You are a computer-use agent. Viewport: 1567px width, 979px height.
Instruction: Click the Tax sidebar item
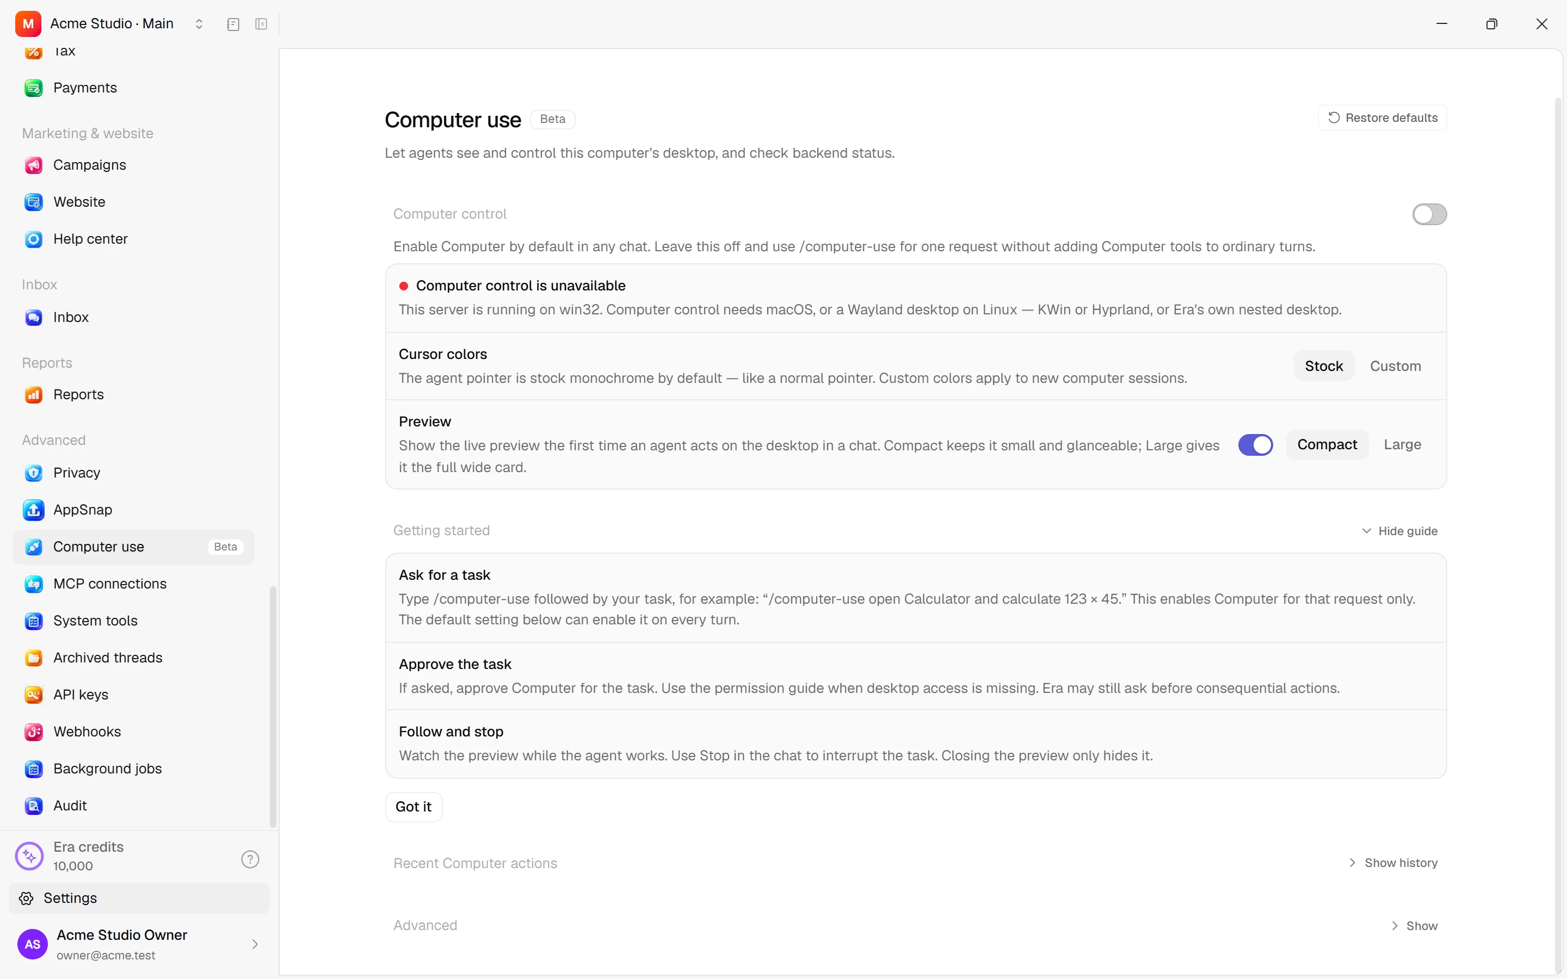click(133, 52)
